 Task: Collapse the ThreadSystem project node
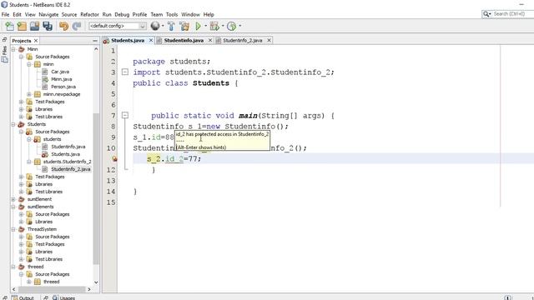(x=13, y=229)
